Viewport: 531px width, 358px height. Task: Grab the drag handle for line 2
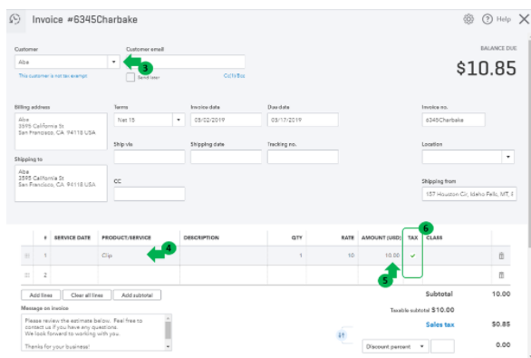(27, 275)
